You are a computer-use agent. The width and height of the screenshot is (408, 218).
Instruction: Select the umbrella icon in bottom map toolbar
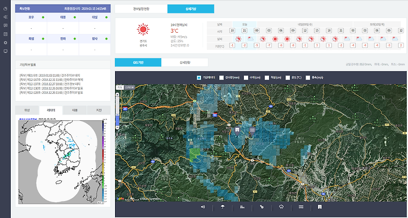(223, 207)
